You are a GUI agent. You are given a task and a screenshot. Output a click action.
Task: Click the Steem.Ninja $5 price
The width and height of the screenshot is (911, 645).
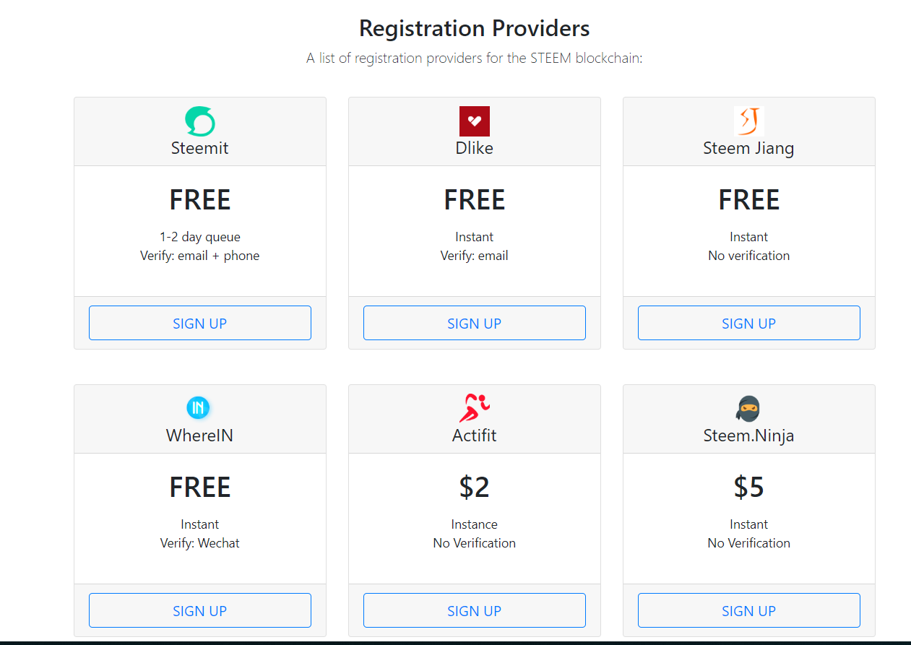pyautogui.click(x=748, y=488)
